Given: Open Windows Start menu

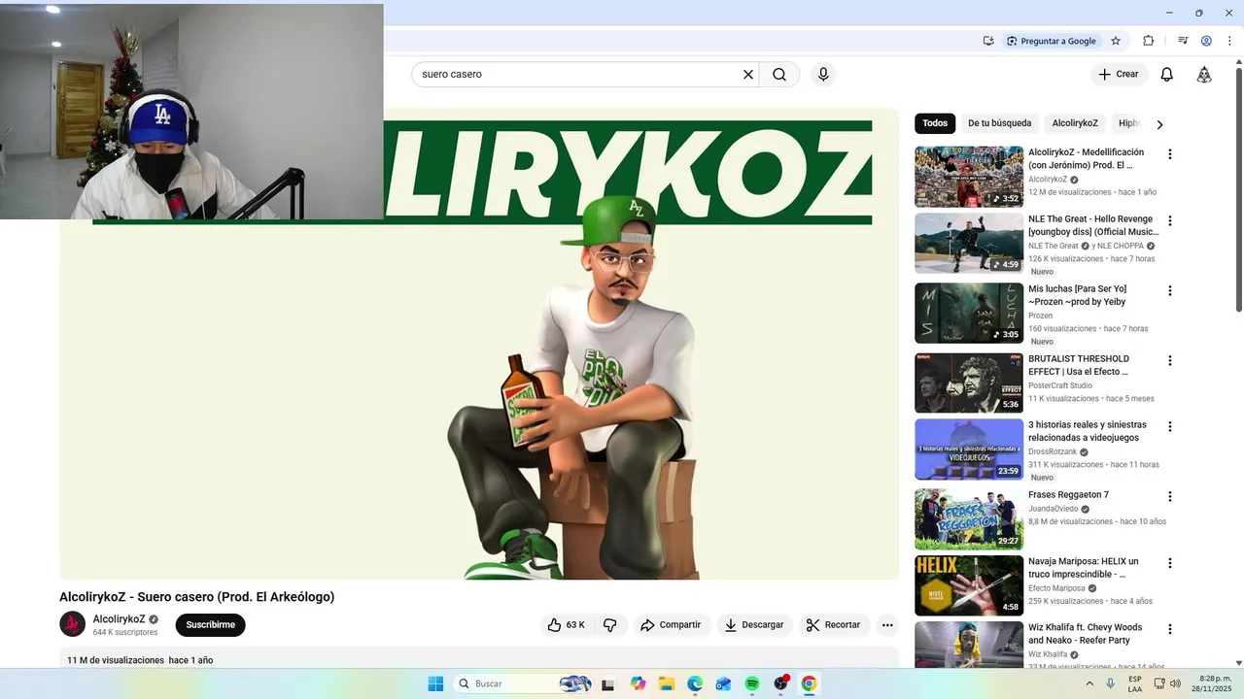Looking at the screenshot, I should coord(435,683).
